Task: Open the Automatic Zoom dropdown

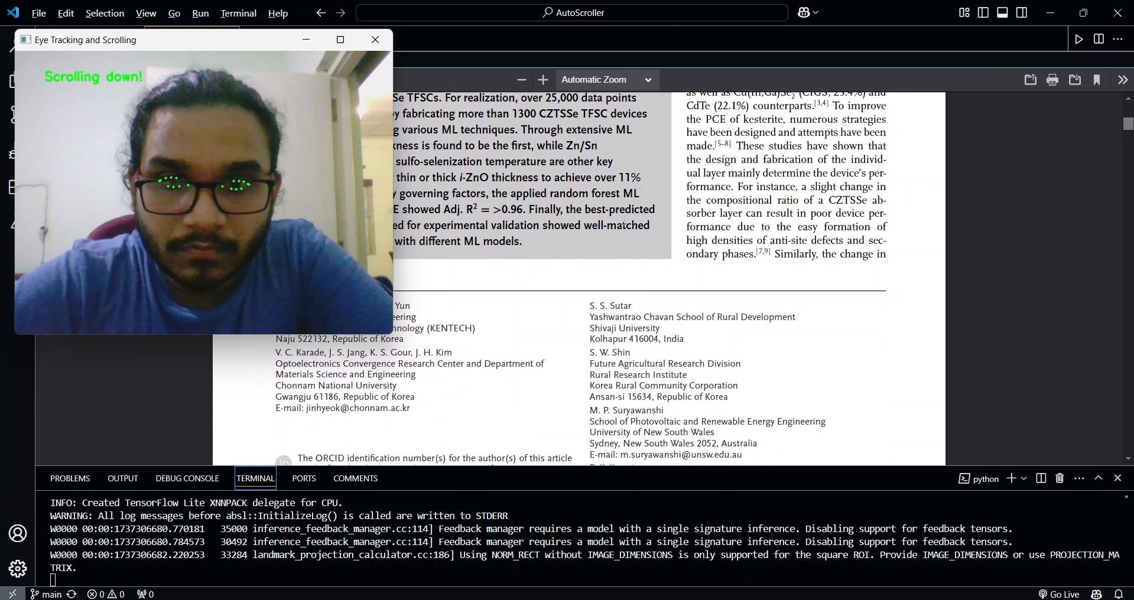Action: (x=607, y=80)
